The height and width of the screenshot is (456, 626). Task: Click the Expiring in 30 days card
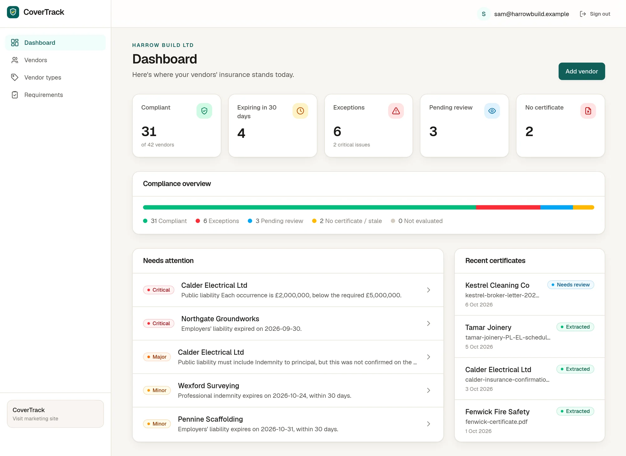coord(273,126)
